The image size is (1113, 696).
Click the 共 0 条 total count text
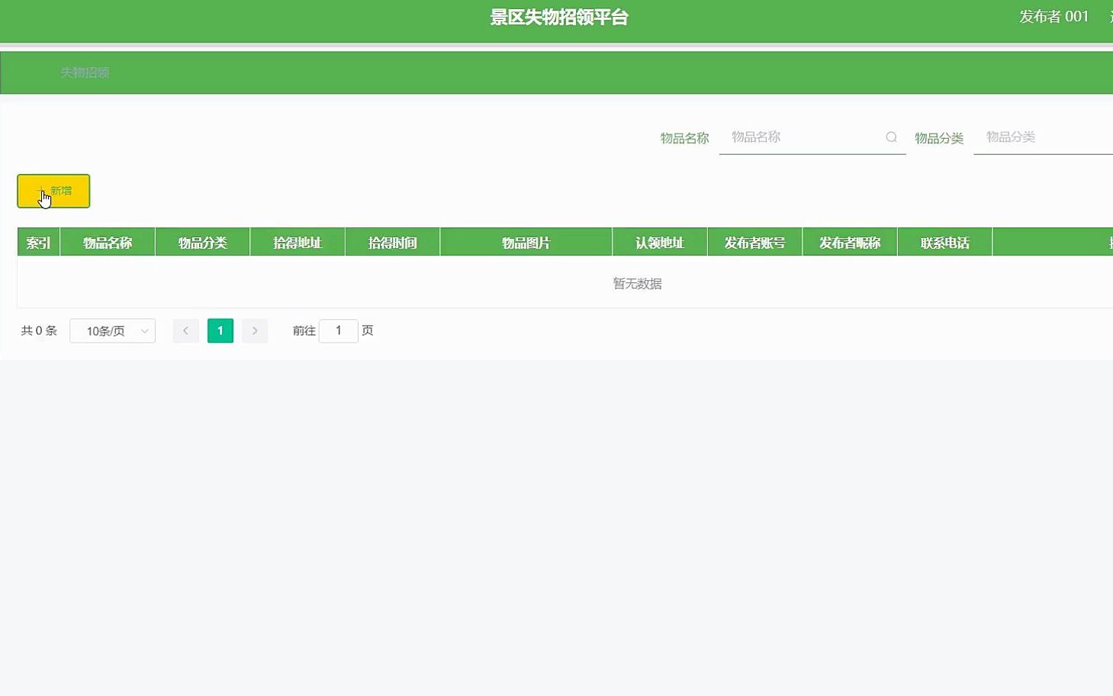[x=39, y=330]
